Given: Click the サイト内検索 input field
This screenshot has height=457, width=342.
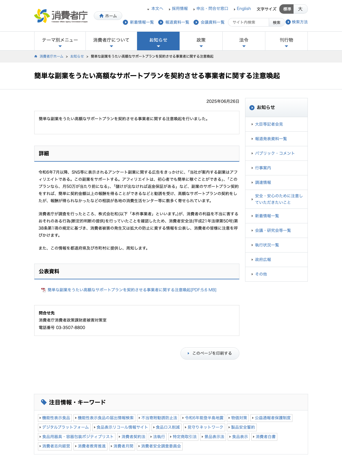Looking at the screenshot, I should 249,22.
